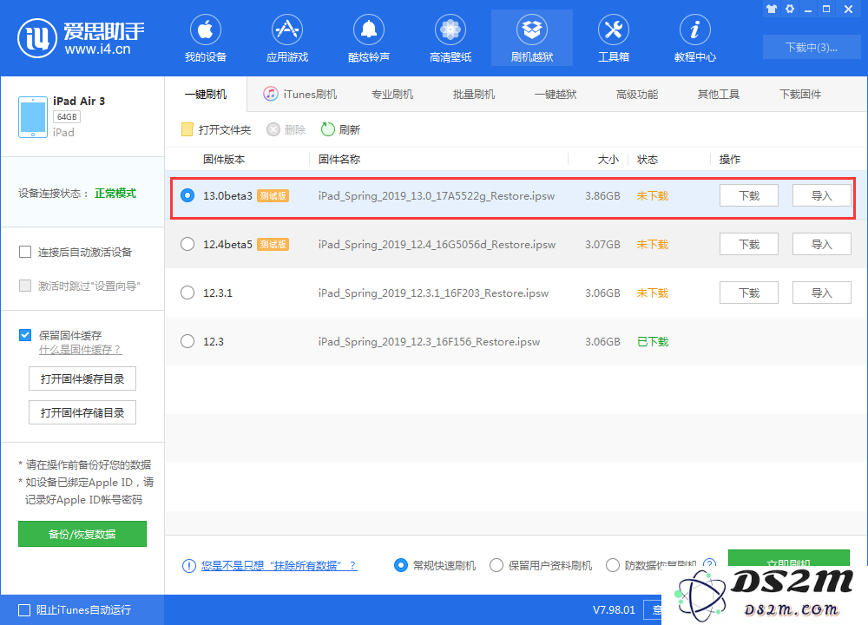
Task: Click 导入 for 12.3.1 firmware
Action: pos(821,293)
